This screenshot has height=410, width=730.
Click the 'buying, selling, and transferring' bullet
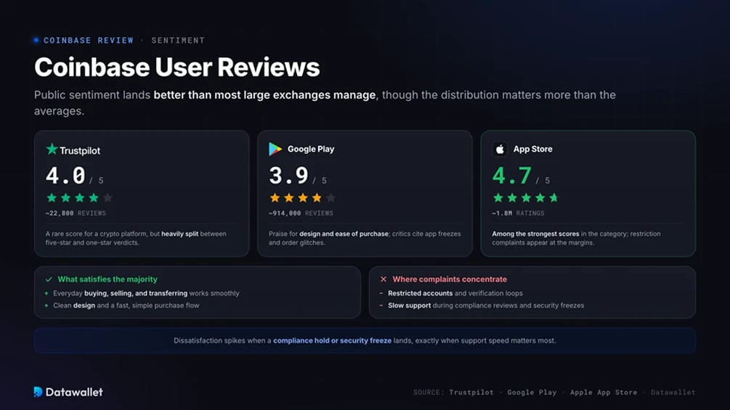click(146, 293)
